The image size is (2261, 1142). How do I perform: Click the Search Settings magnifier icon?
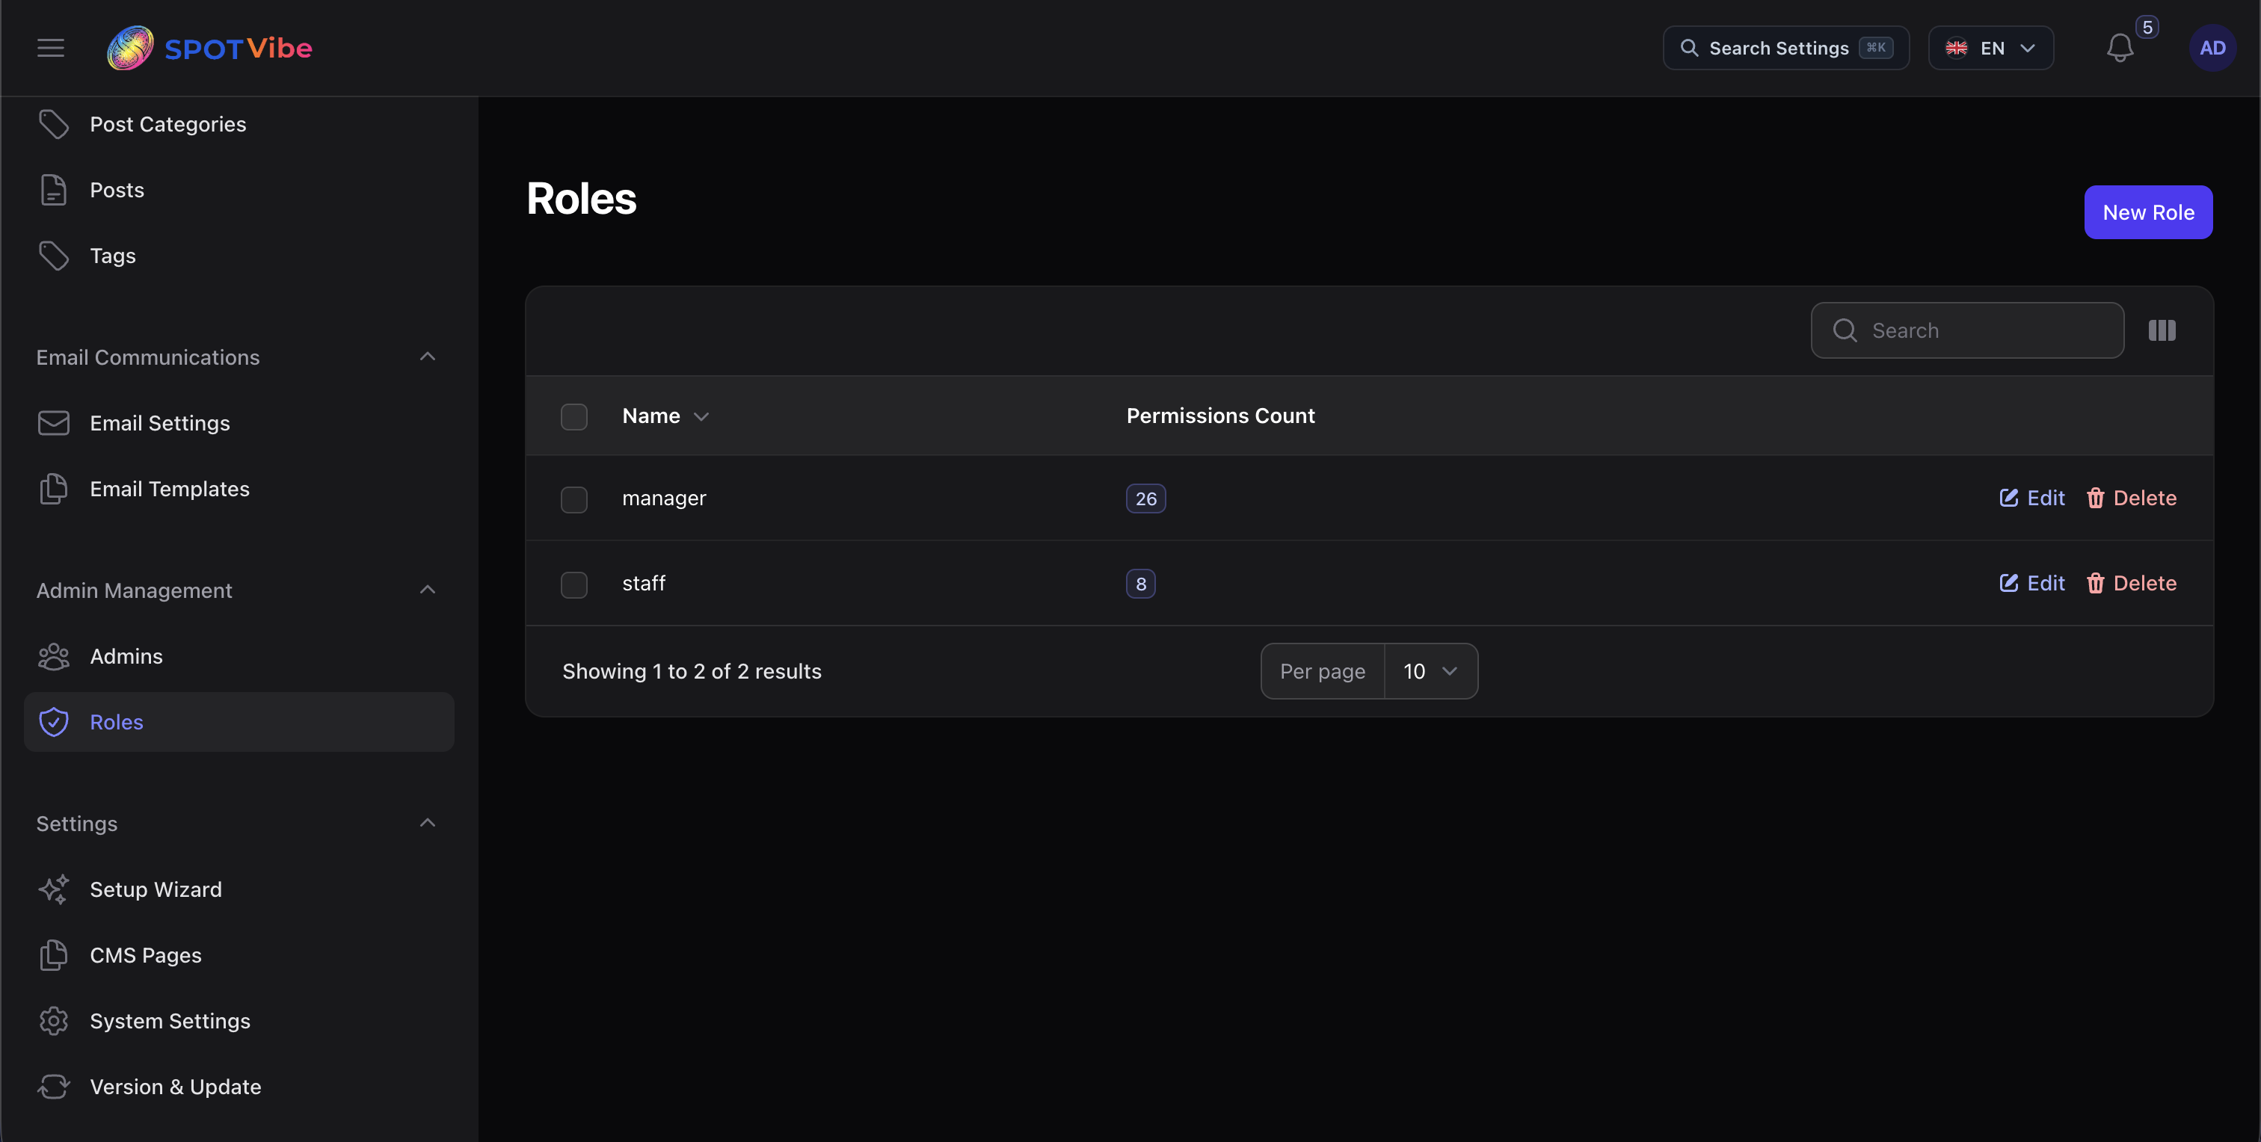pyautogui.click(x=1689, y=49)
